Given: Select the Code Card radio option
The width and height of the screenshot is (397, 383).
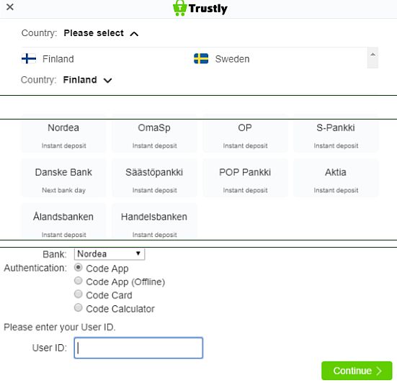Looking at the screenshot, I should (x=79, y=294).
